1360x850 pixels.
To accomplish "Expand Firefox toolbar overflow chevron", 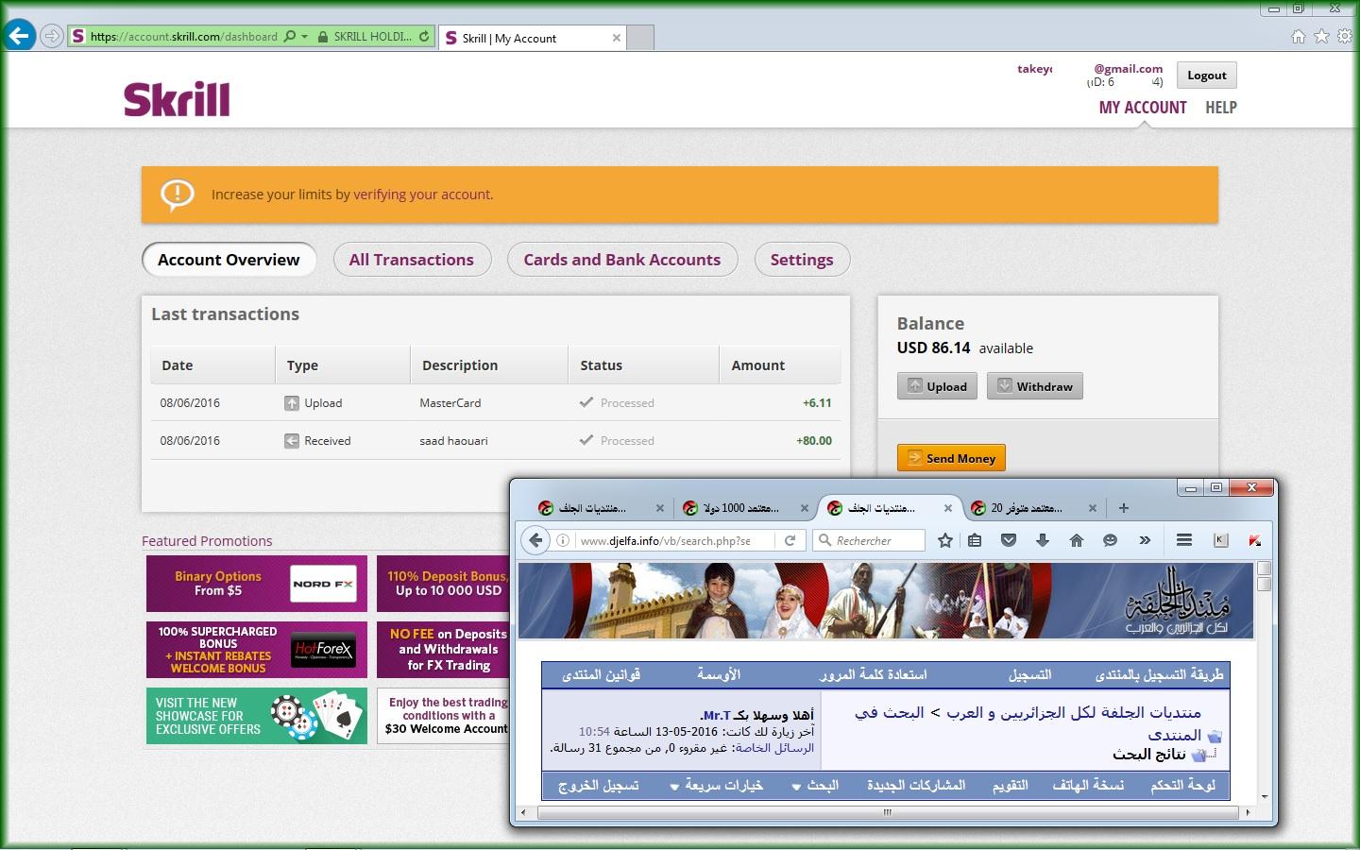I will tap(1145, 540).
